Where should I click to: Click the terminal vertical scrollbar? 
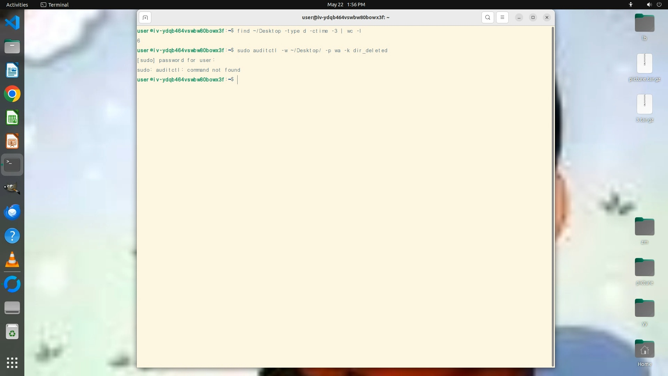click(552, 196)
